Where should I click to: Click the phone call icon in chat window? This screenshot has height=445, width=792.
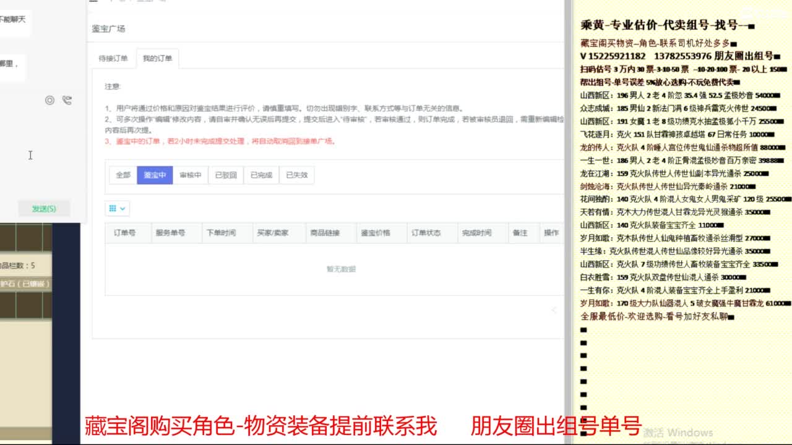coord(67,100)
